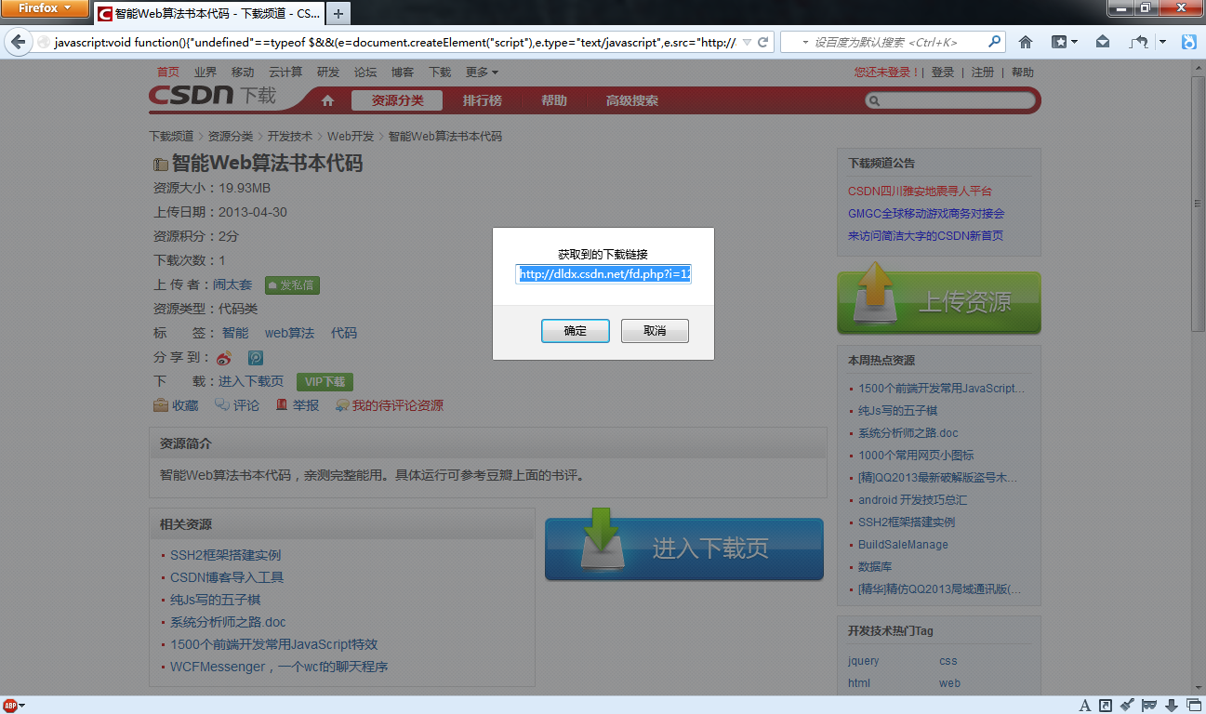The image size is (1206, 714).
Task: Click the square arrow status bar icon
Action: tap(1106, 705)
